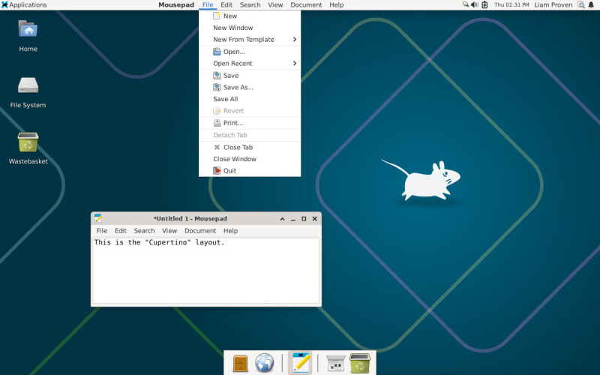Click in the Mousepad text editing area

pos(206,271)
